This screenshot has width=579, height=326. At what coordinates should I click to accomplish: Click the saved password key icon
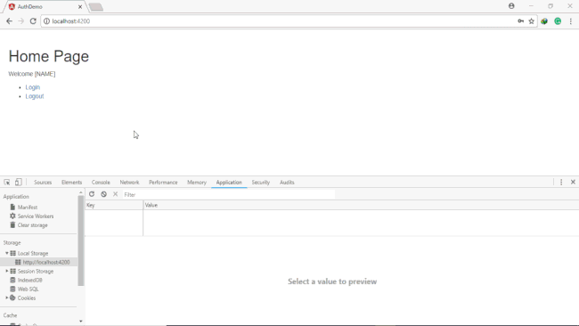click(521, 21)
